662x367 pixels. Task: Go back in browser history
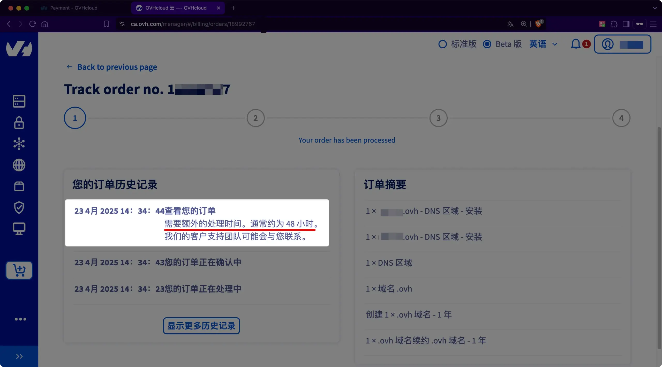tap(9, 24)
